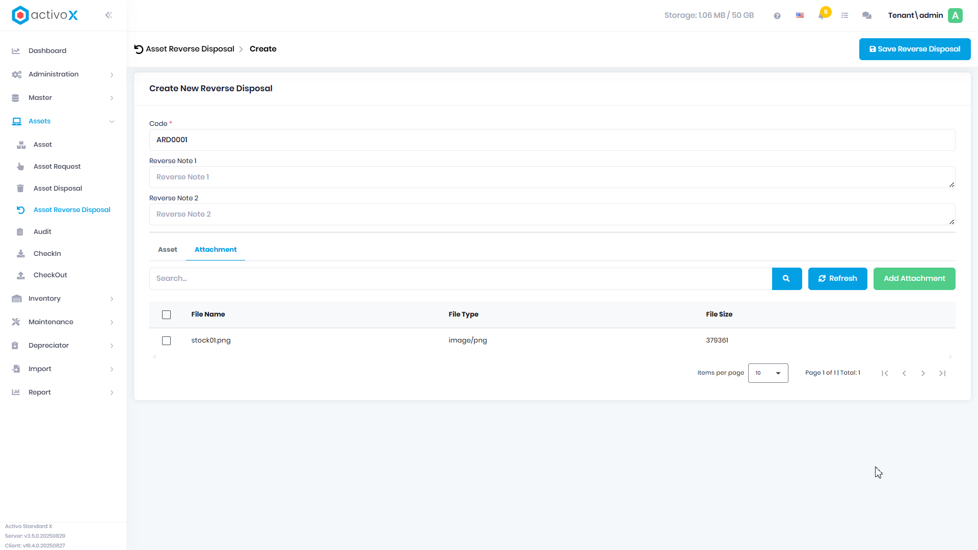Switch to the Attachment tab
The width and height of the screenshot is (978, 550).
(216, 250)
